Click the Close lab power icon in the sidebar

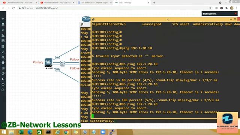3,84
